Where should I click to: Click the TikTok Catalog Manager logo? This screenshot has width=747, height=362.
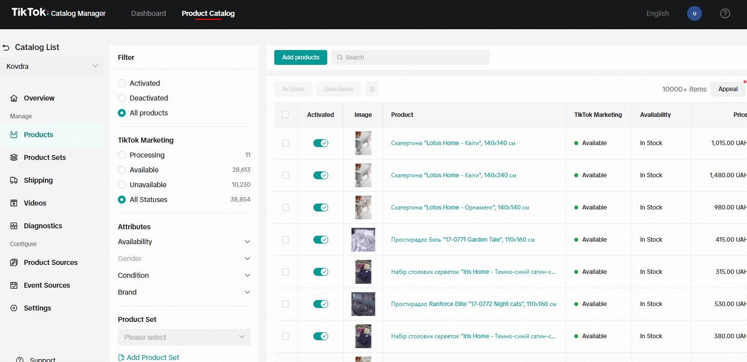click(x=58, y=13)
